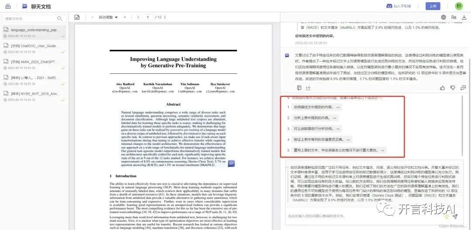Click the reply thread icon beside thumbs
Screen dimensions: 471x230
(x=463, y=88)
